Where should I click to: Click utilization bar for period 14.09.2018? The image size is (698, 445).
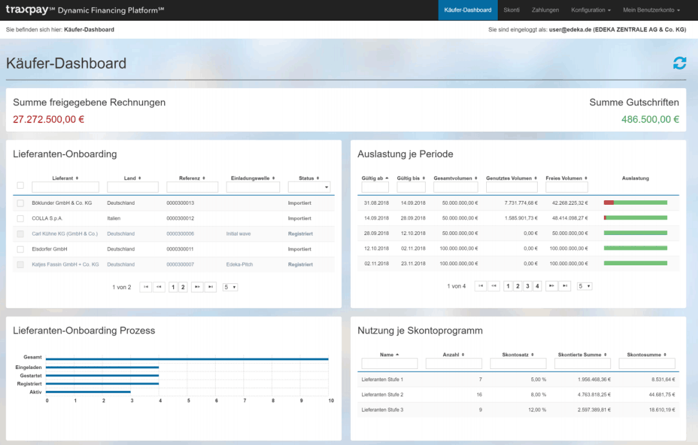[x=636, y=218]
